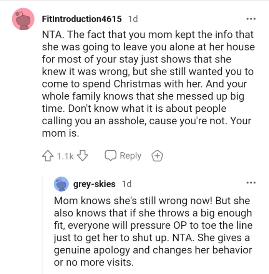Screen dimensions: 269x274
Task: Click the line "Mom knows she's still wrong now!"
Action: (152, 201)
